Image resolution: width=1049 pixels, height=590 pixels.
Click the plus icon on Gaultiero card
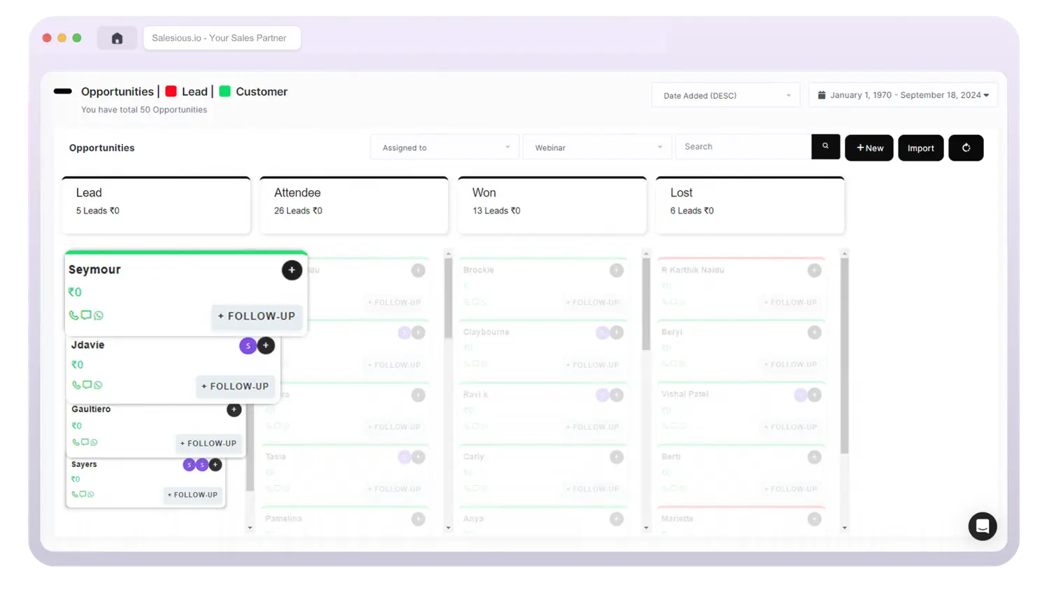(x=234, y=410)
